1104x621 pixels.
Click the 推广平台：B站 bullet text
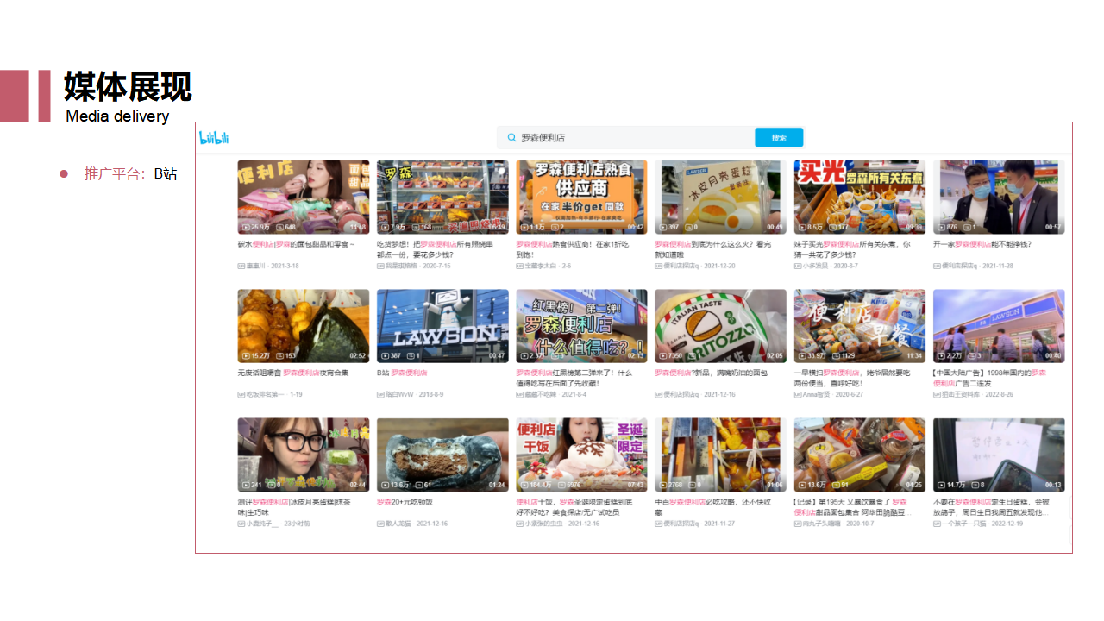pyautogui.click(x=130, y=173)
